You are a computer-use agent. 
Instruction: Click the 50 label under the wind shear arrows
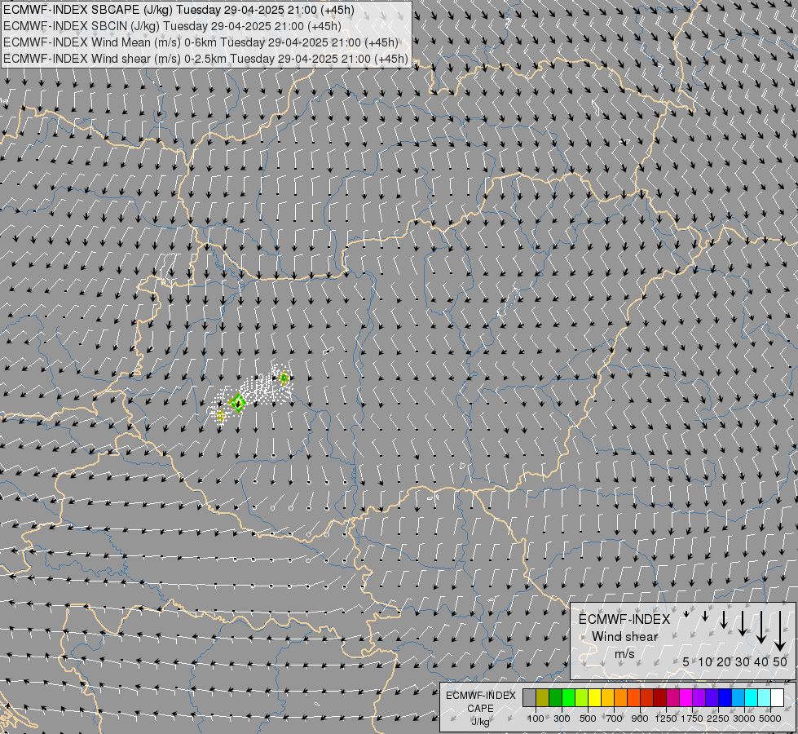click(x=780, y=661)
